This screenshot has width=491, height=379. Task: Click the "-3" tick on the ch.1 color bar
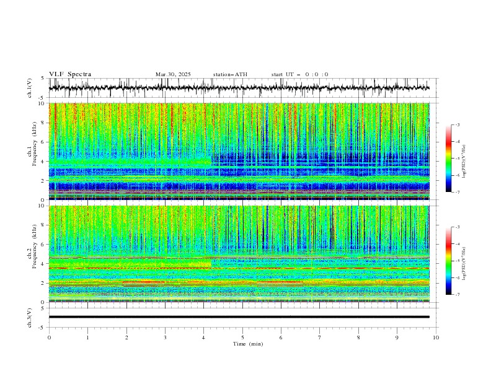tap(457, 124)
